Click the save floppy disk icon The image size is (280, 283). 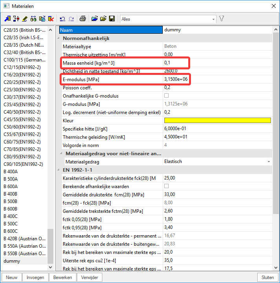coord(112,19)
